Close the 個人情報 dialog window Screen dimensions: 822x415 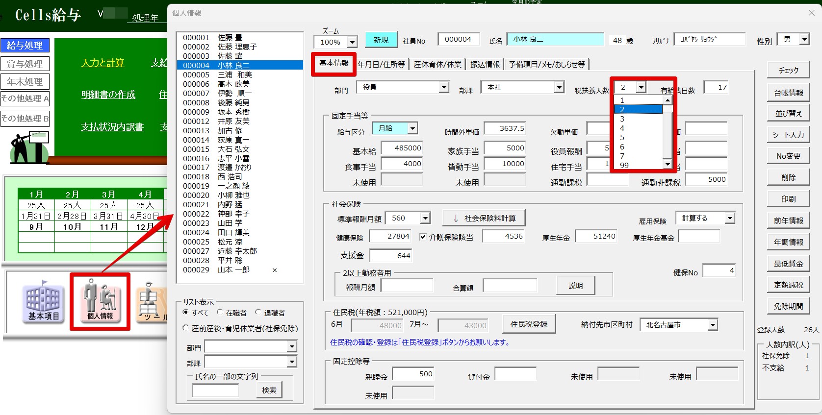click(x=812, y=13)
